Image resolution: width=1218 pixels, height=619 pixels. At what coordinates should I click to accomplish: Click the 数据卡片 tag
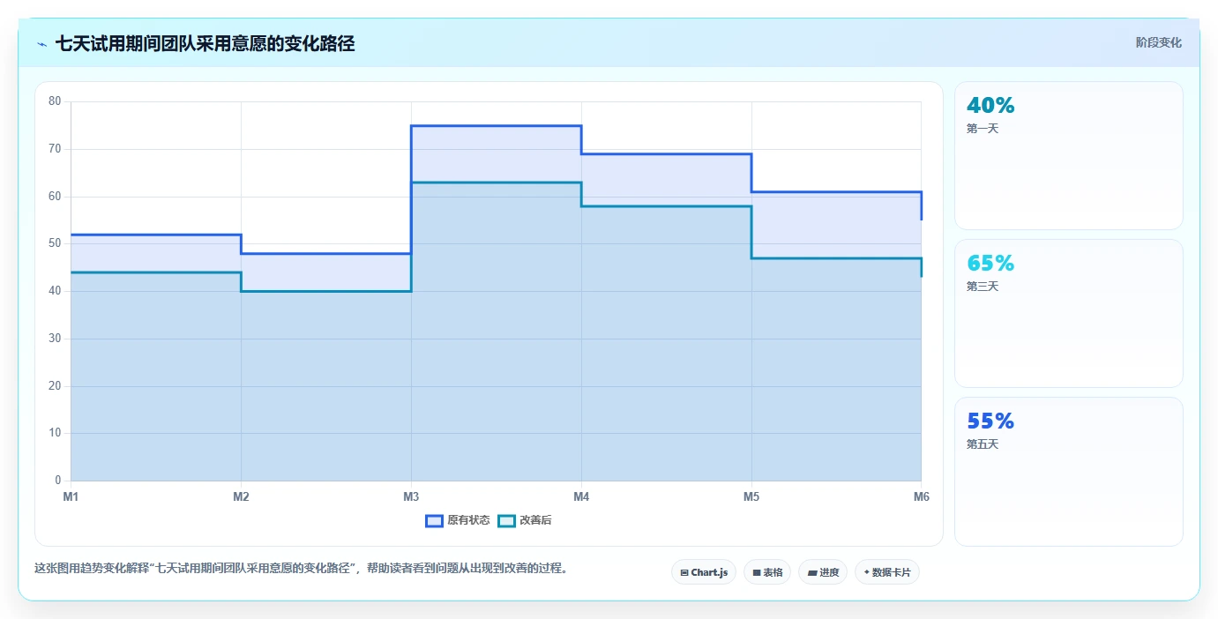(x=887, y=572)
